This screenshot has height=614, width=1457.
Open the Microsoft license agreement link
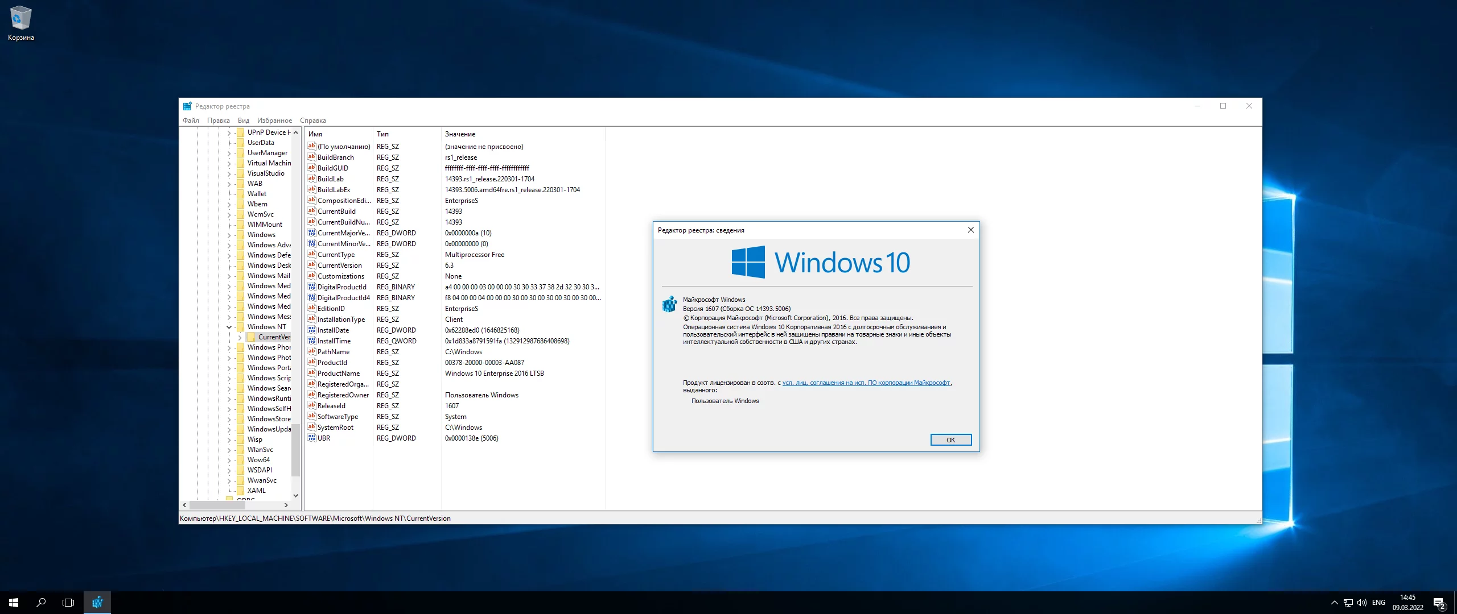click(x=866, y=383)
